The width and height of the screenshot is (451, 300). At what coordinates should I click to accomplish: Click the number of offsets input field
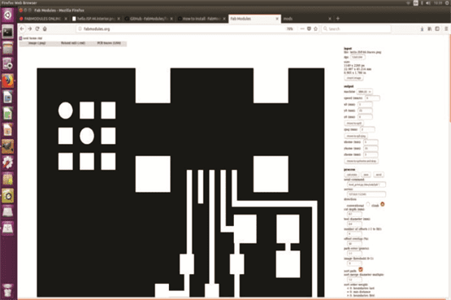pyautogui.click(x=354, y=234)
